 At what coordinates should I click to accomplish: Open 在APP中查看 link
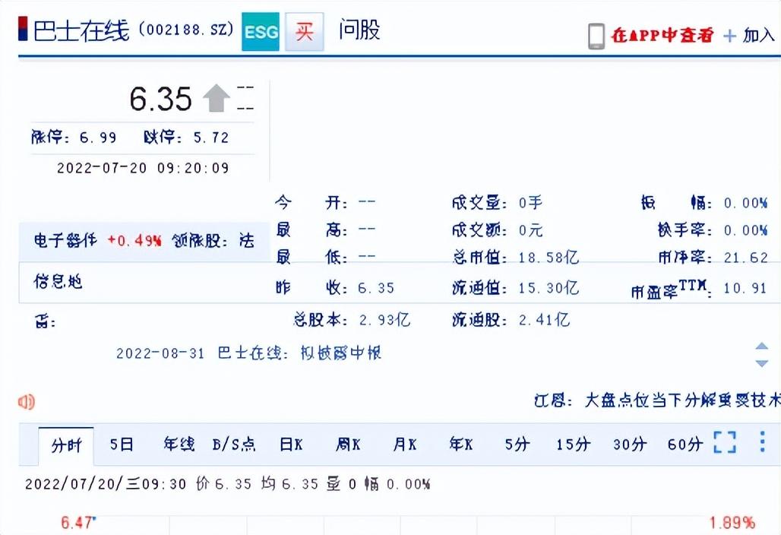(x=662, y=36)
